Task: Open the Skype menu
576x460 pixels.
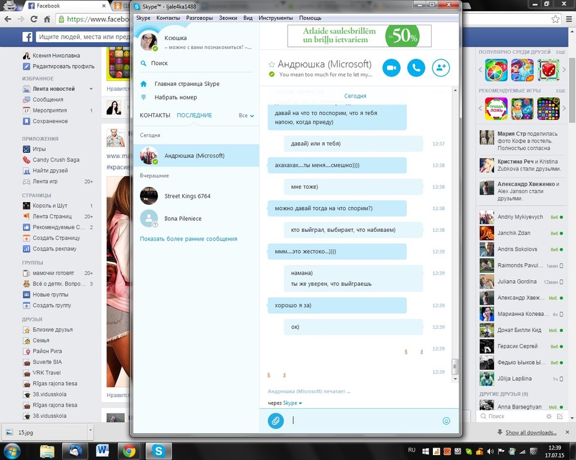Action: click(143, 18)
